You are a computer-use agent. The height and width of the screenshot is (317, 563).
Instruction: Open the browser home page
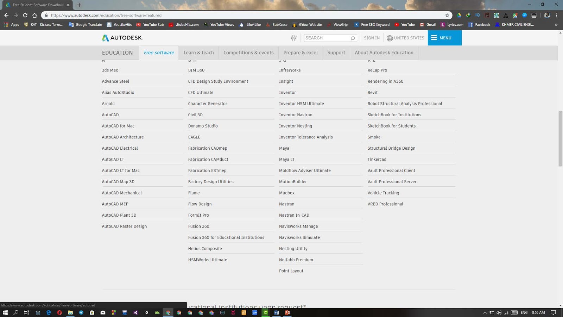[x=34, y=15]
